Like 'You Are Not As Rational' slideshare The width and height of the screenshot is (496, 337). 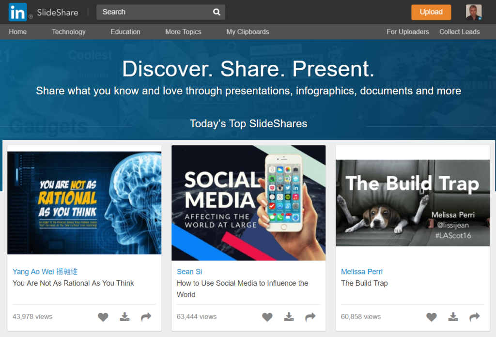pyautogui.click(x=103, y=317)
